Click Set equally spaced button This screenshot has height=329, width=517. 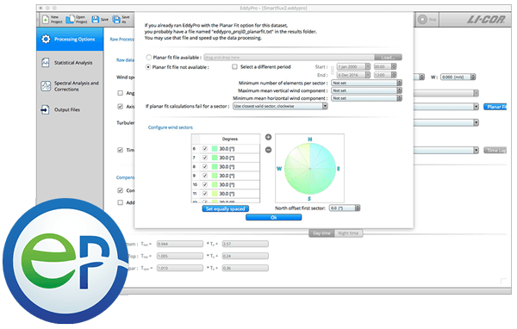click(x=226, y=208)
